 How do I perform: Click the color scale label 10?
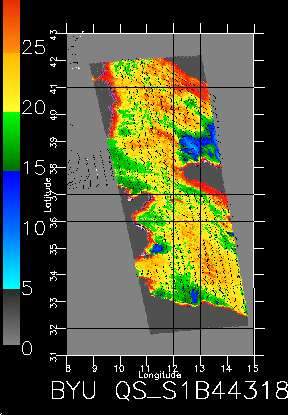[x=33, y=228]
